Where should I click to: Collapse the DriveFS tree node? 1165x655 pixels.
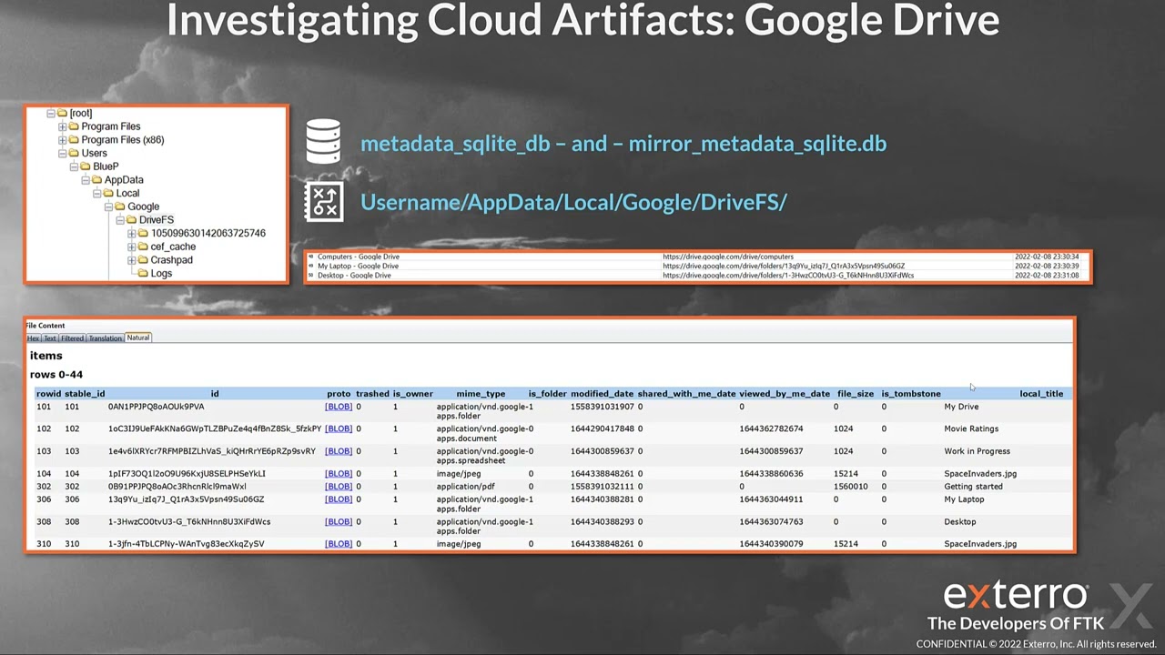pos(120,220)
